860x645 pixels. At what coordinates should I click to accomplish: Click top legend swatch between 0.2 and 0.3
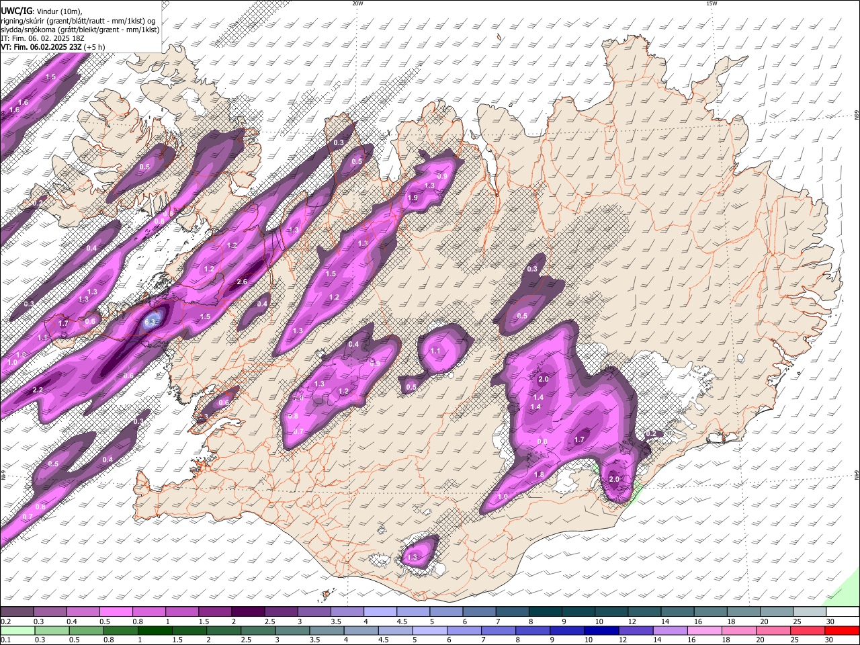coord(17,611)
